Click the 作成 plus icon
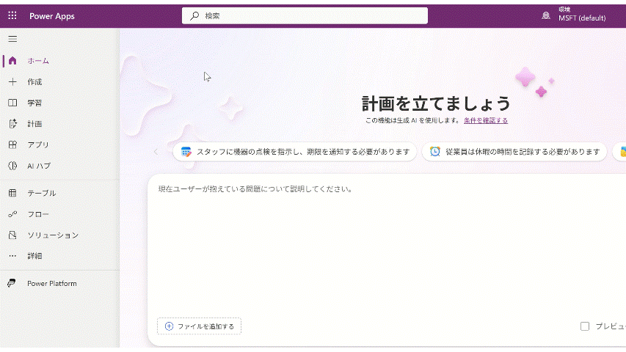The height and width of the screenshot is (352, 626). tap(12, 82)
